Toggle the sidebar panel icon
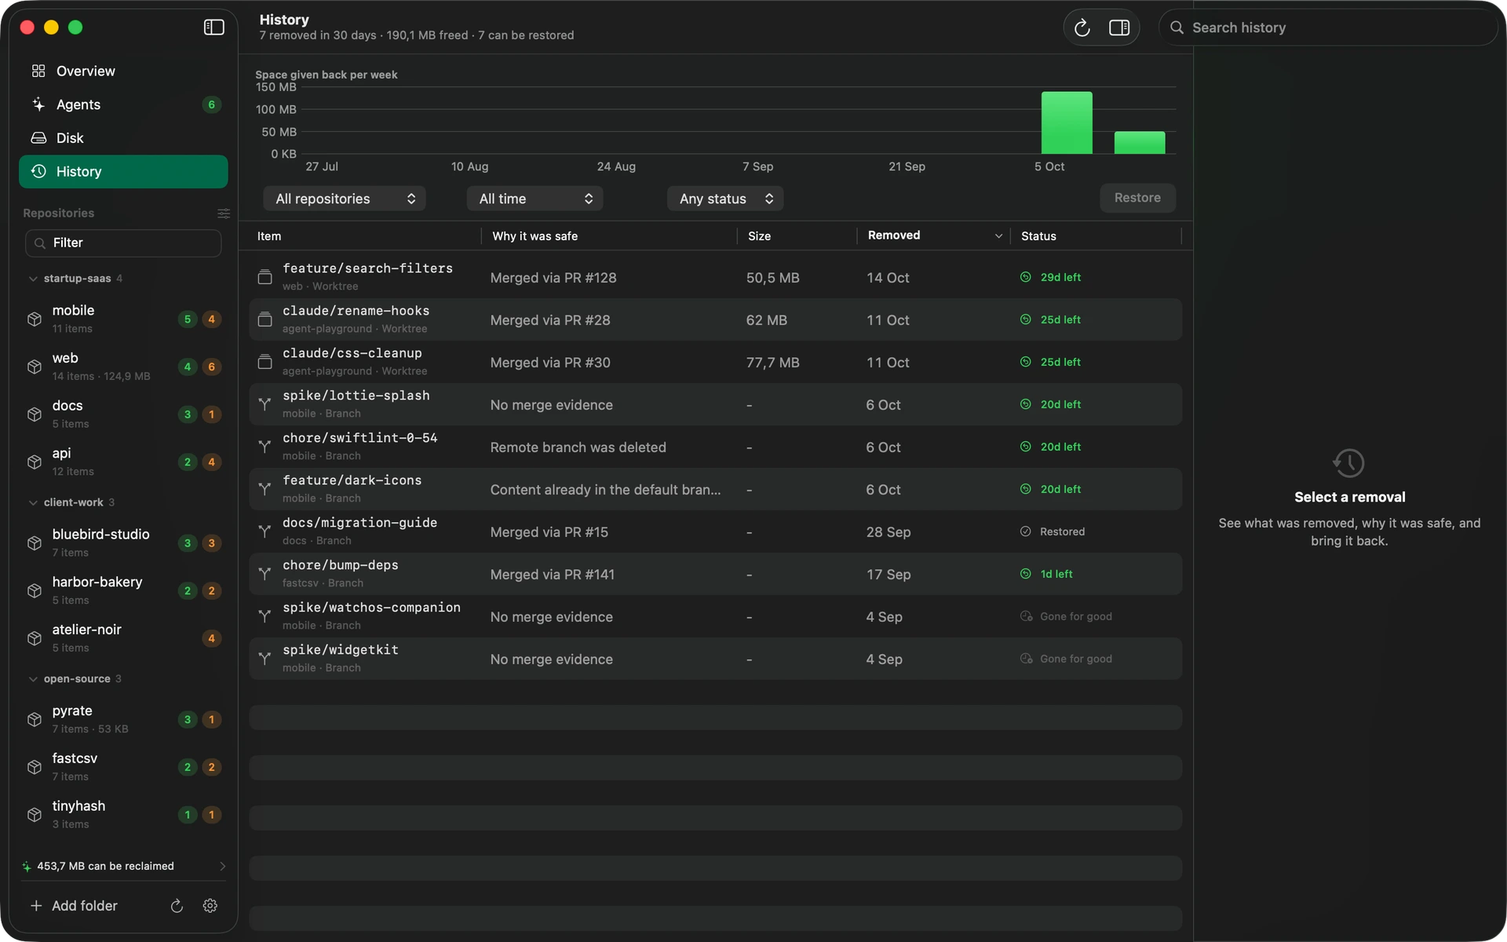1507x942 pixels. click(213, 27)
